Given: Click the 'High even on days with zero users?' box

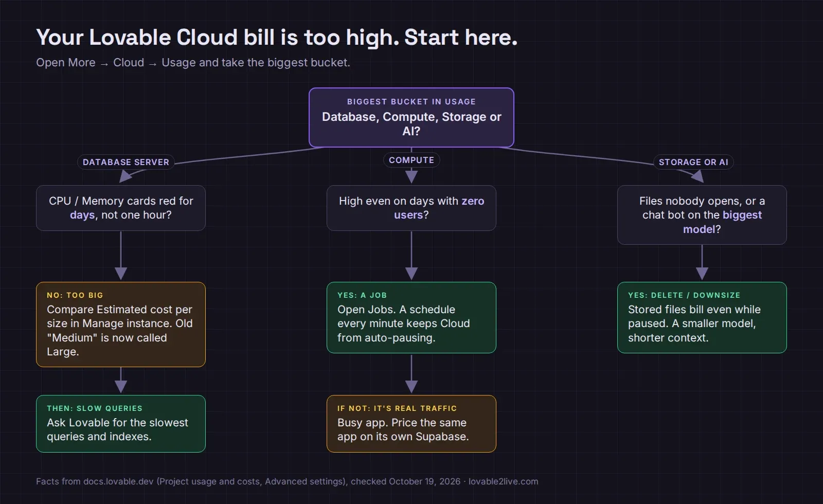Looking at the screenshot, I should 411,208.
